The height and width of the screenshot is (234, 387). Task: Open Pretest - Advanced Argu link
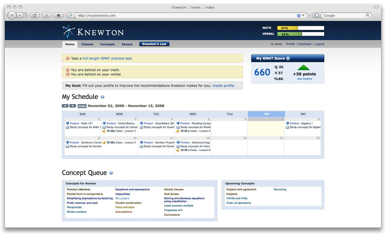point(195,143)
